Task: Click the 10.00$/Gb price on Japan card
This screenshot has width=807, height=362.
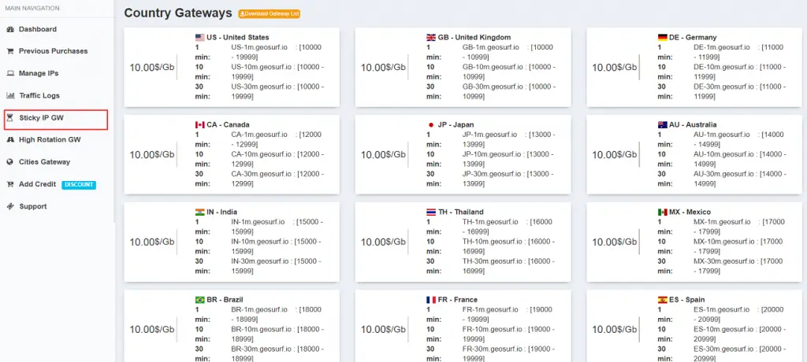Action: click(x=383, y=155)
